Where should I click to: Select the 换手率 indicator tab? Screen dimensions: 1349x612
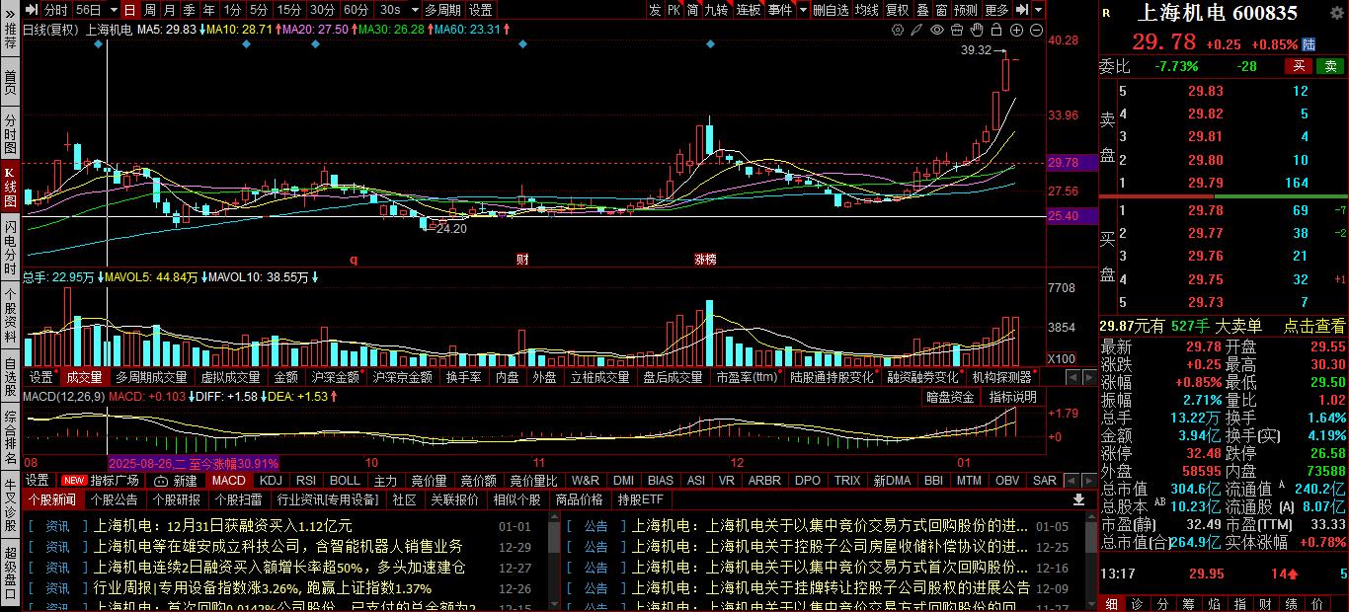(x=463, y=377)
